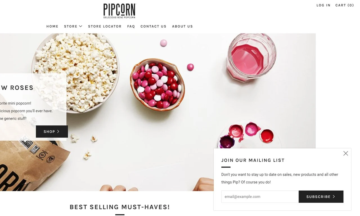The image size is (360, 216).
Task: Click the Subscribe button
Action: 321,197
